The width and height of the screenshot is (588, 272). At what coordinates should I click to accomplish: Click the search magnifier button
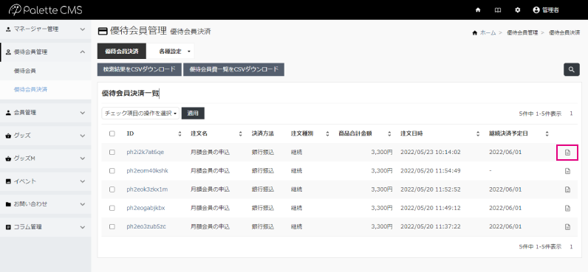point(572,69)
